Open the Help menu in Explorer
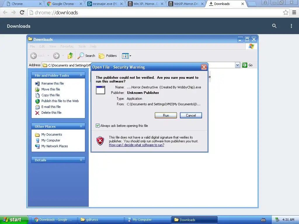The height and width of the screenshot is (224, 299). pos(93,46)
